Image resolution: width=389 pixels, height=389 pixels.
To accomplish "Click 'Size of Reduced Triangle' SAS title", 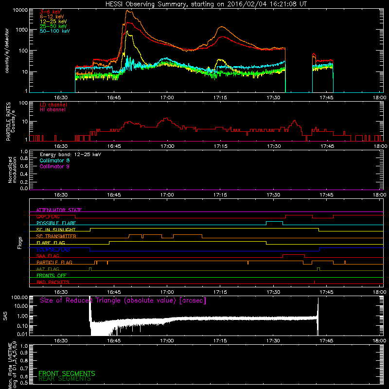I will click(x=123, y=301).
